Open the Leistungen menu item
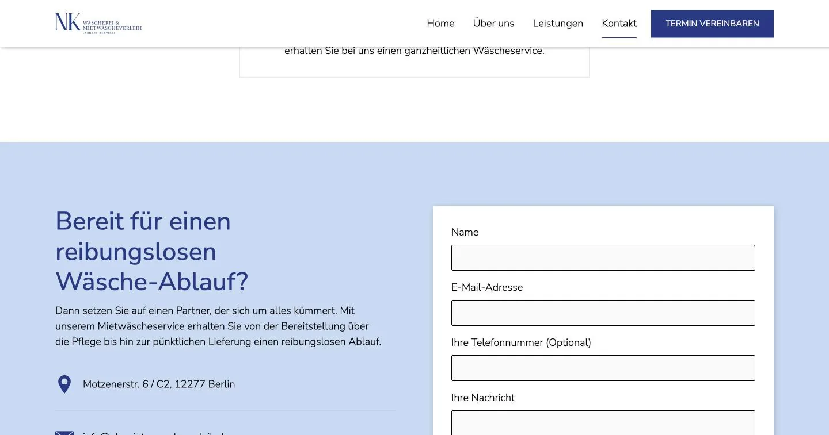Image resolution: width=829 pixels, height=435 pixels. [558, 24]
